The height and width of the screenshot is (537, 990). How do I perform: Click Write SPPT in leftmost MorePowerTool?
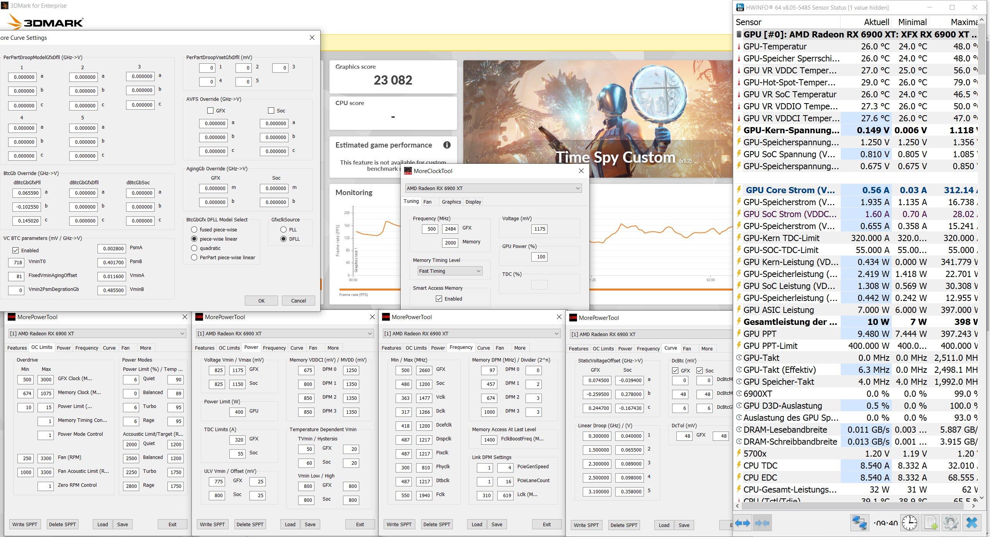pyautogui.click(x=25, y=524)
